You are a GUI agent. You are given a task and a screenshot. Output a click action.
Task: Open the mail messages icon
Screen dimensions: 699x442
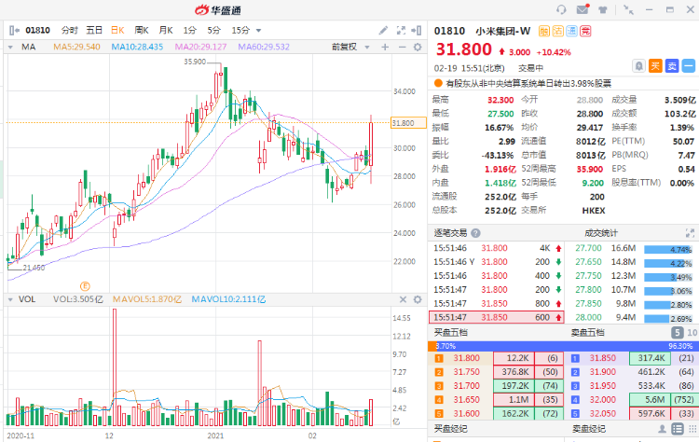582,9
